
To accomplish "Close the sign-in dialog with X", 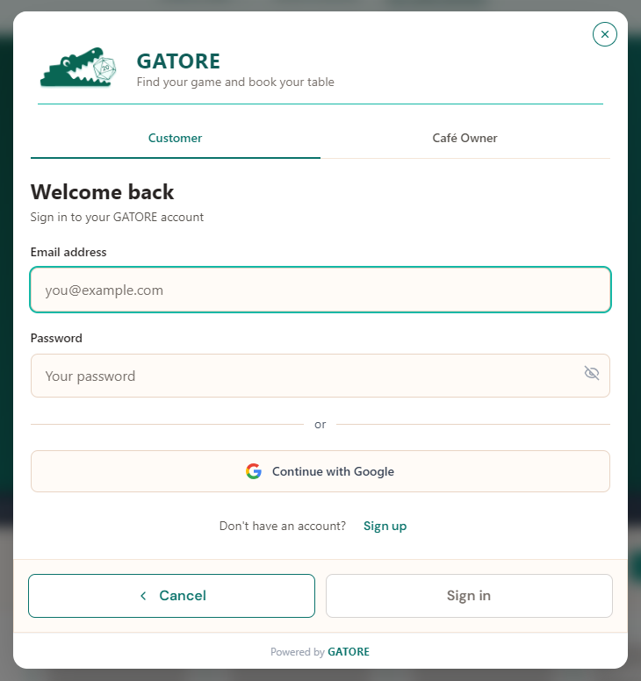I will coord(604,34).
